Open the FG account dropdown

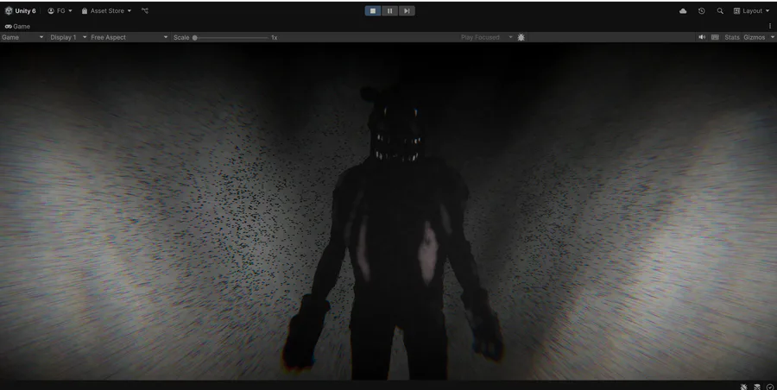(x=60, y=11)
